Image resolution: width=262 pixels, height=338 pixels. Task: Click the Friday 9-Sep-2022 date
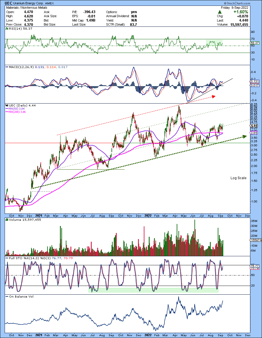click(234, 8)
